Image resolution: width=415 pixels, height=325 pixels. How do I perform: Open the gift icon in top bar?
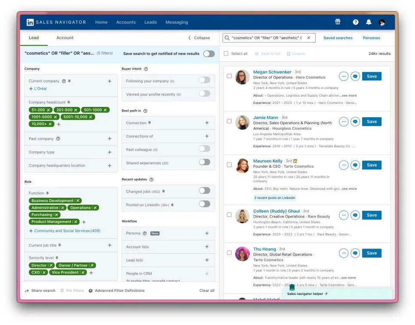pos(338,22)
